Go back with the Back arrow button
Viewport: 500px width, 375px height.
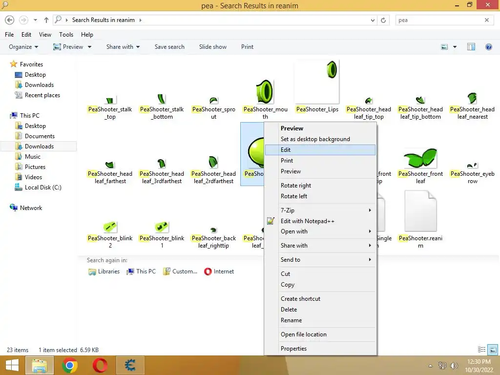pyautogui.click(x=10, y=20)
